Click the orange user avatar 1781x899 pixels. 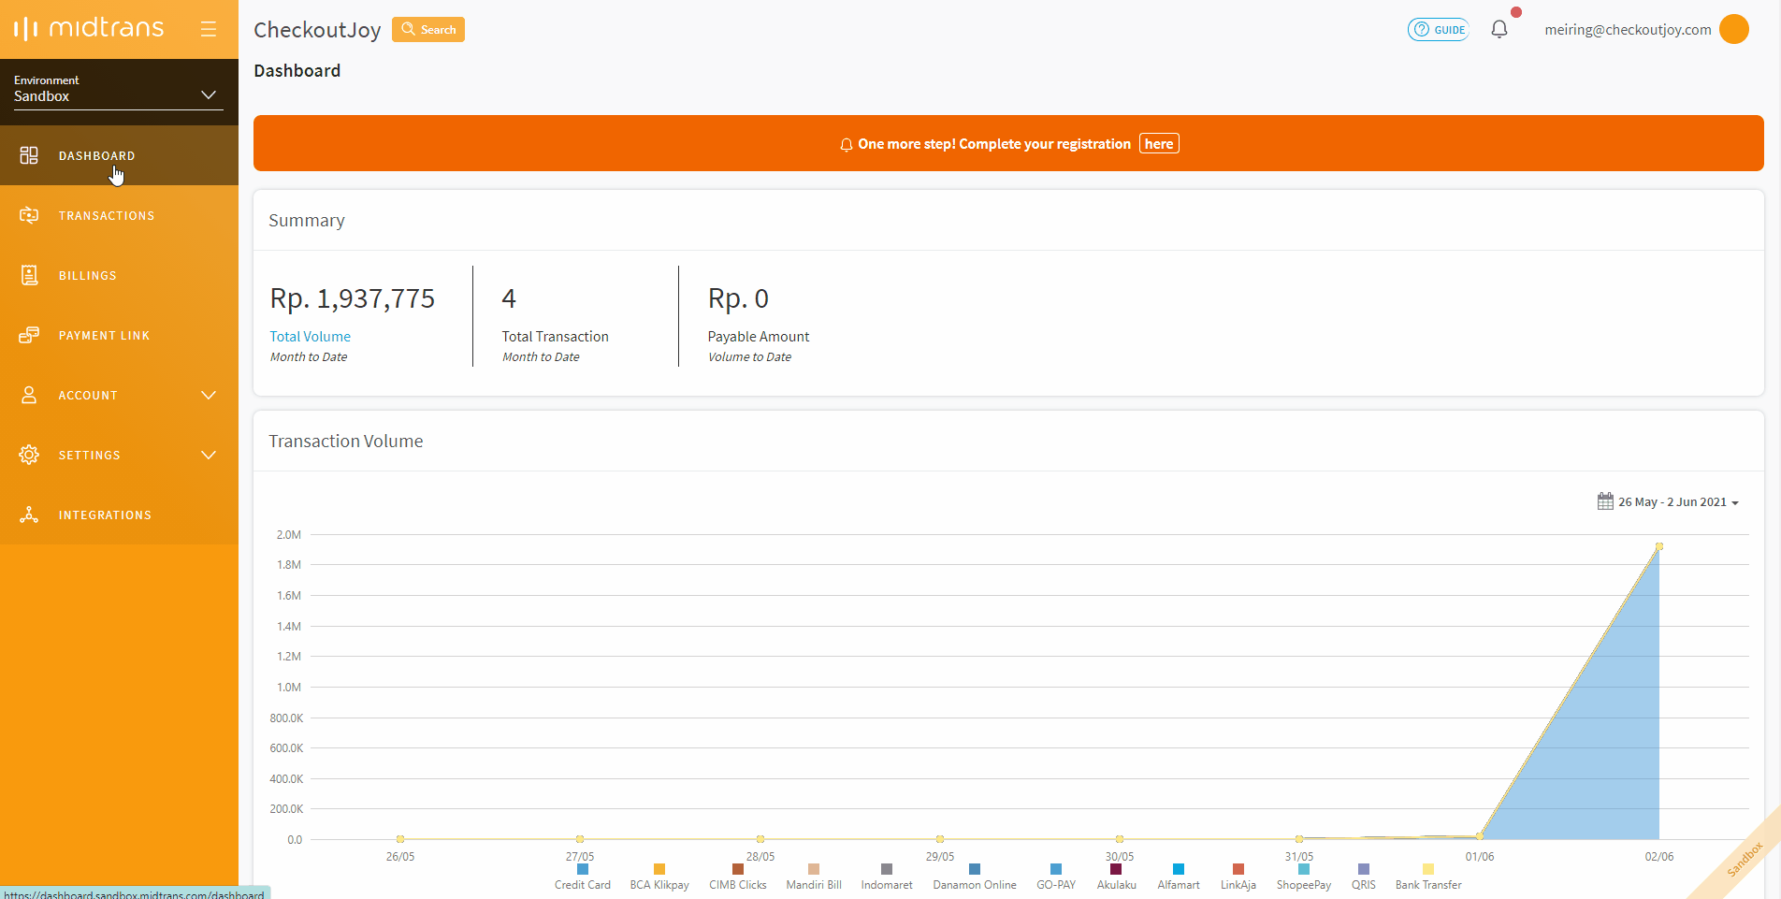click(1734, 29)
